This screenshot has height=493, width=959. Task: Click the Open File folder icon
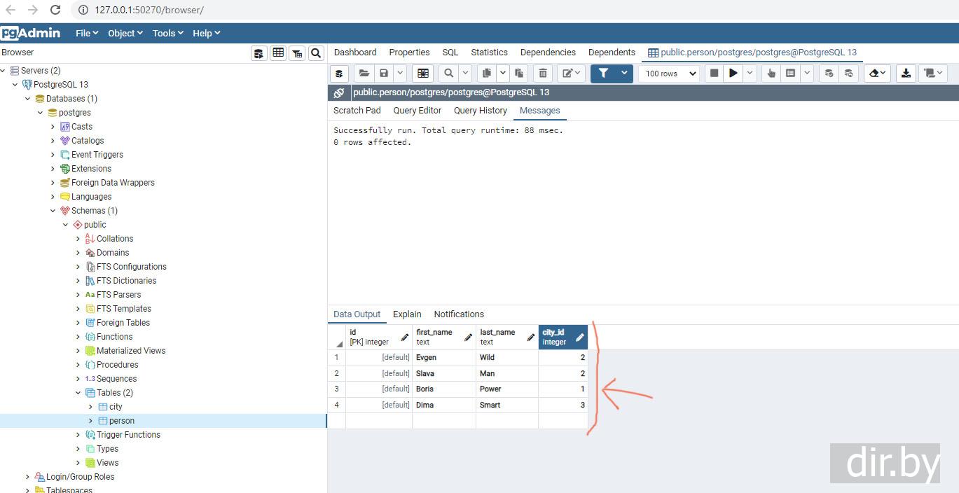point(364,74)
